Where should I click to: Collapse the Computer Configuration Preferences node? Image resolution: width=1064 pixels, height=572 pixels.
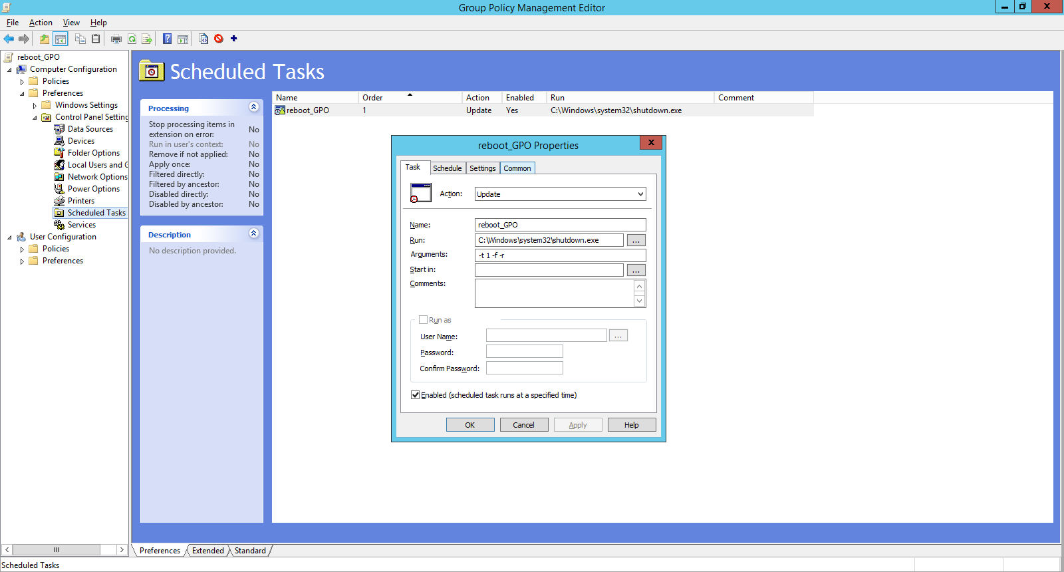point(22,94)
